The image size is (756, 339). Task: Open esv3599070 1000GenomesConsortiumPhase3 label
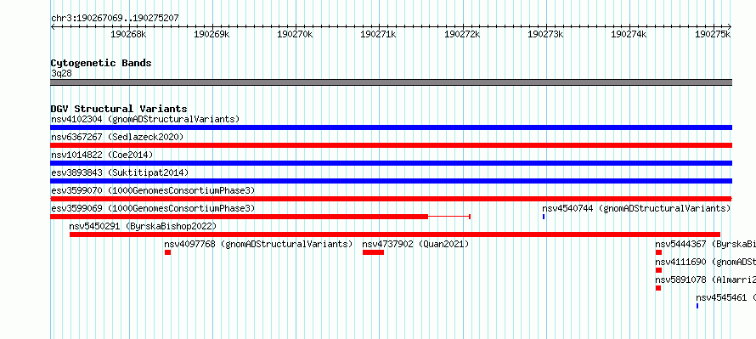(153, 190)
